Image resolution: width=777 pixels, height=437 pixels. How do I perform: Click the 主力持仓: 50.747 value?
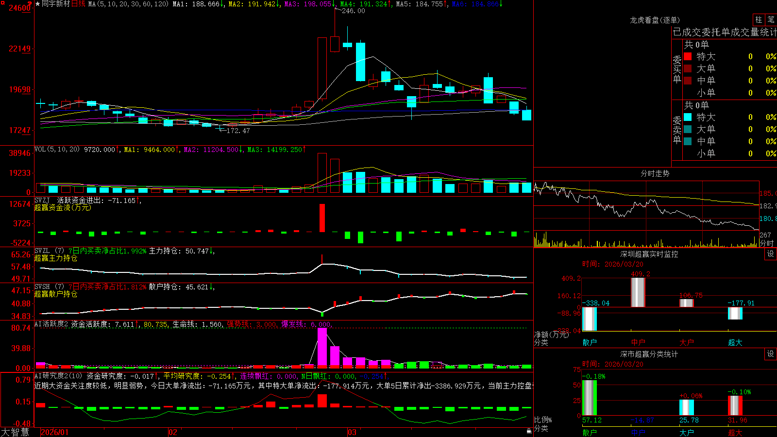coord(179,251)
